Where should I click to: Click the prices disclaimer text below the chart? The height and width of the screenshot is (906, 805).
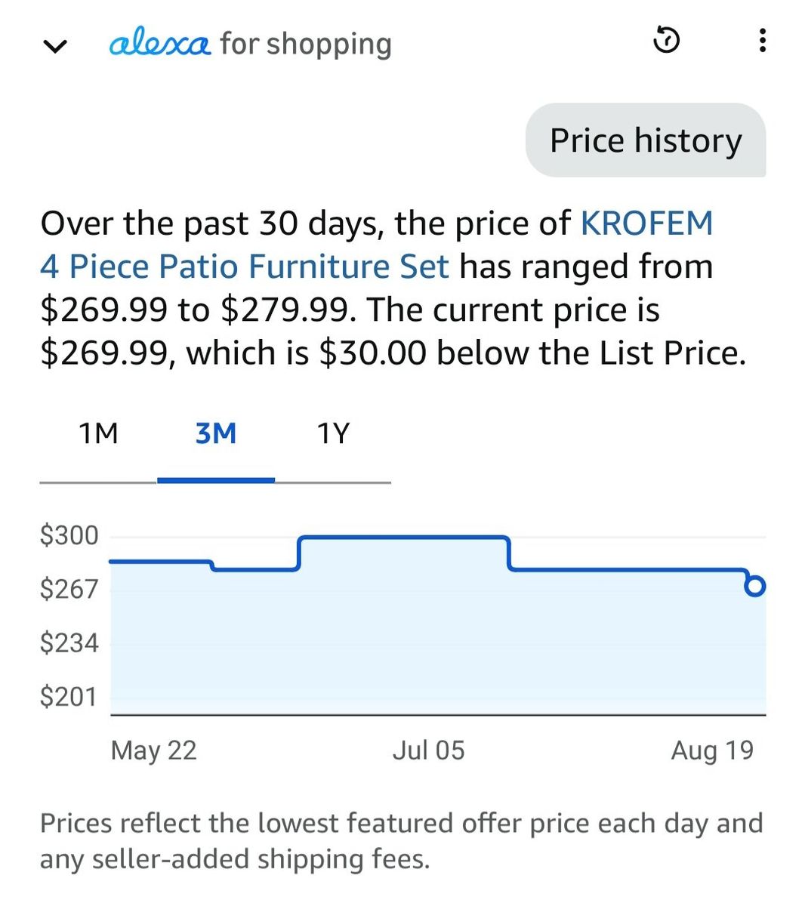402,841
